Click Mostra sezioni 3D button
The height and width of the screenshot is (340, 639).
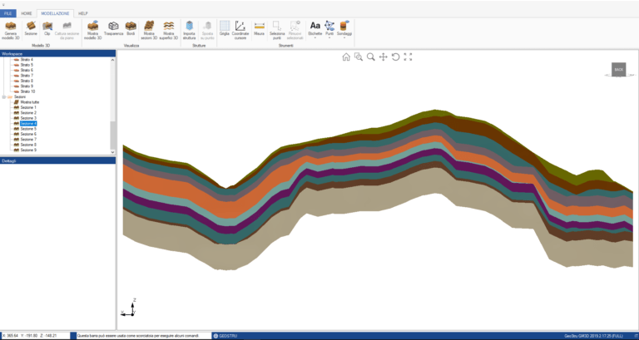click(149, 28)
